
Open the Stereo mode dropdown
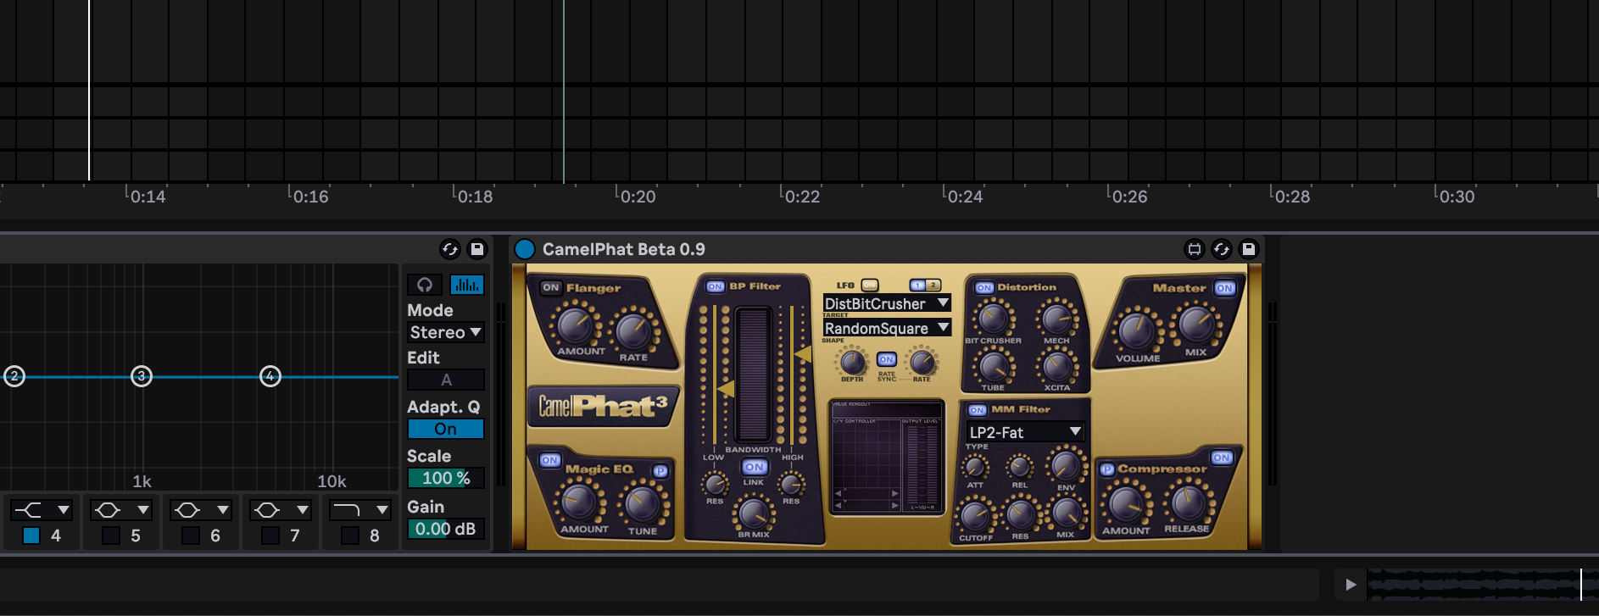(x=445, y=333)
